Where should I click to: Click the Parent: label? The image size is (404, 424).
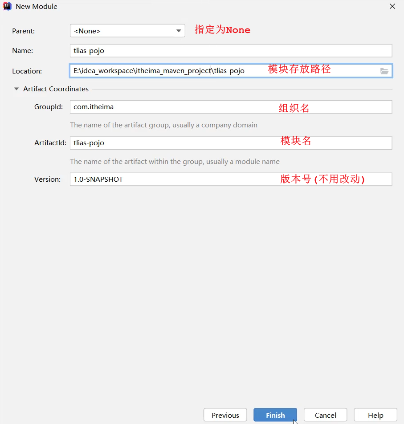[24, 31]
